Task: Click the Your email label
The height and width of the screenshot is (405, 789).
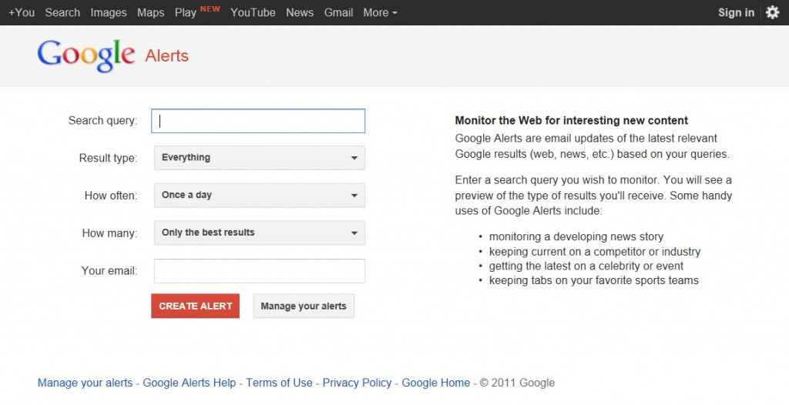Action: (x=109, y=271)
